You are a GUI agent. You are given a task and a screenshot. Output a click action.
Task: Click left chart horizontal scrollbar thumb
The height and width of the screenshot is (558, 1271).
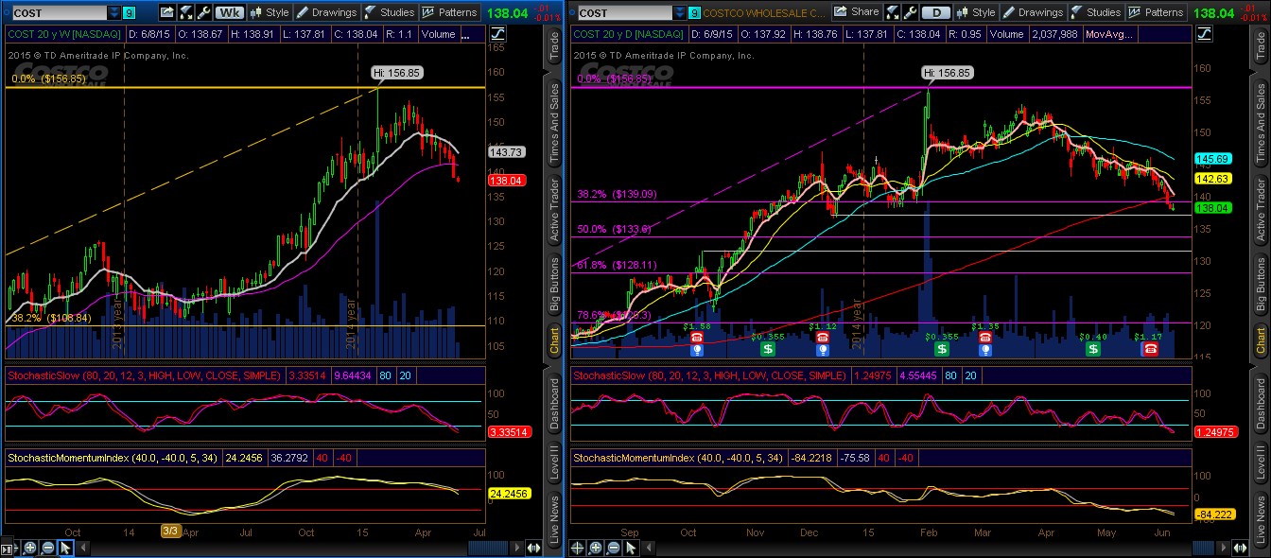(x=488, y=548)
